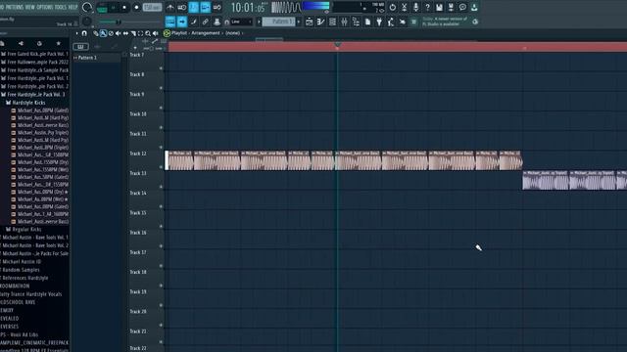This screenshot has width=627, height=352.
Task: Click the arrow right of Pattern selector
Action: pos(298,22)
